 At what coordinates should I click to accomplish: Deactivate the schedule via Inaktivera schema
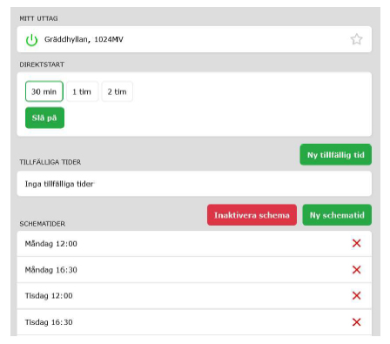click(x=252, y=215)
